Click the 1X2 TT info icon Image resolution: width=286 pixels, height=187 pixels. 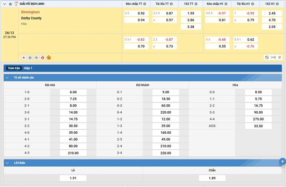pyautogui.click(x=196, y=4)
